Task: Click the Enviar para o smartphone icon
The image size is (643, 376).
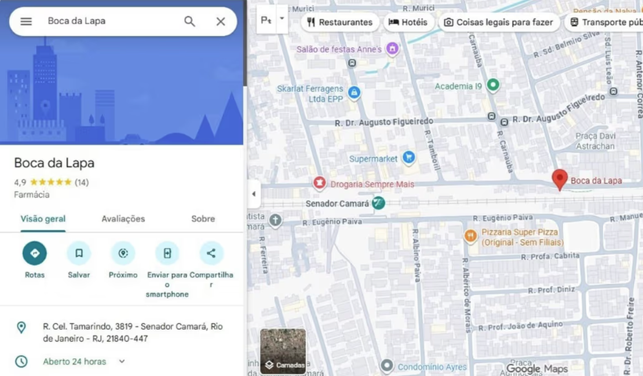Action: (167, 253)
